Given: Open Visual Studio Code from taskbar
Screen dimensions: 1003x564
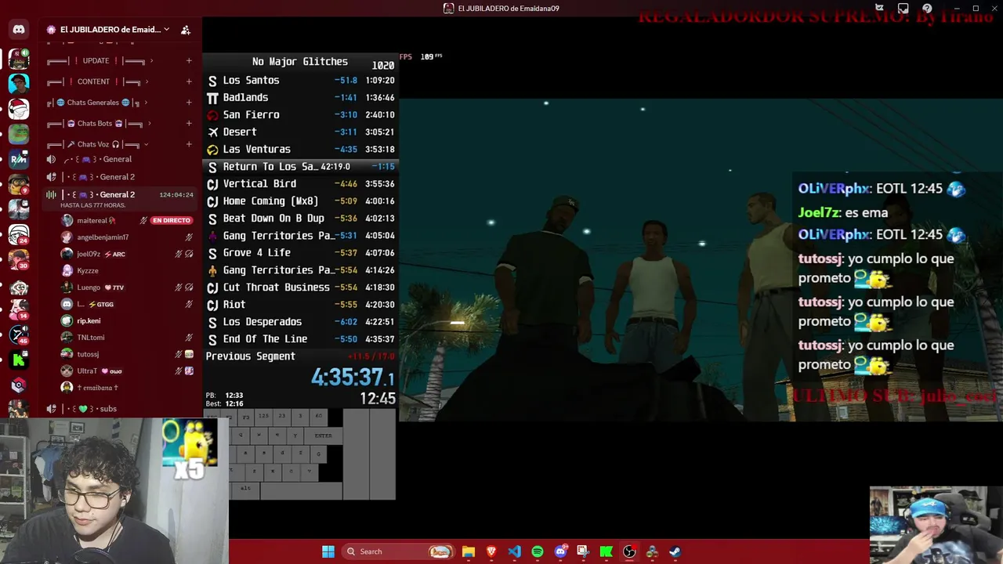Looking at the screenshot, I should (514, 551).
